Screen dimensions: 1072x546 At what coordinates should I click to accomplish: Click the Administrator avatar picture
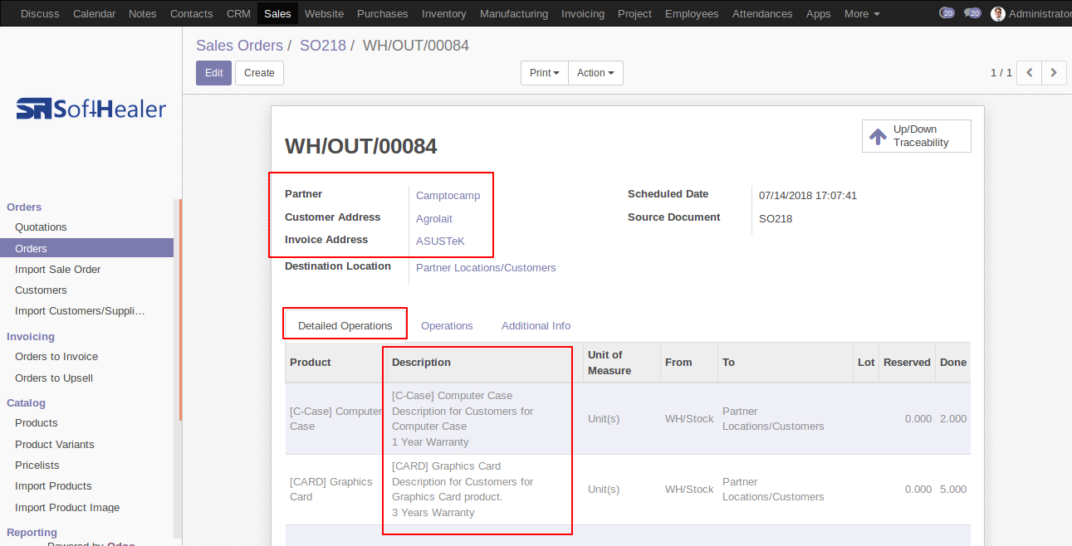(998, 13)
